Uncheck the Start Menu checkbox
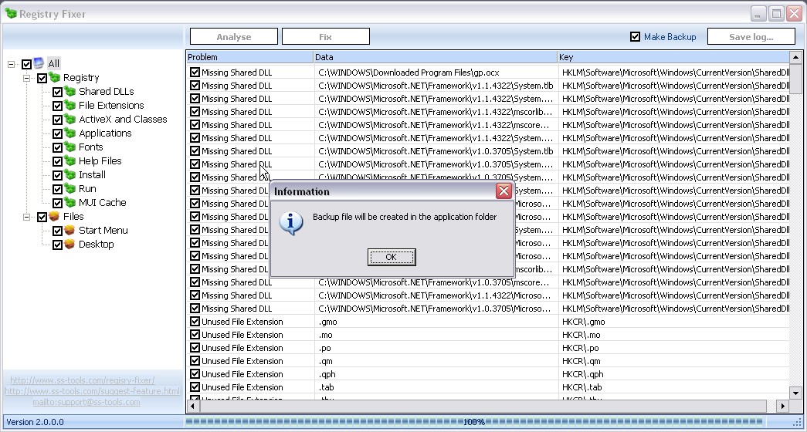The height and width of the screenshot is (432, 807). click(x=58, y=231)
